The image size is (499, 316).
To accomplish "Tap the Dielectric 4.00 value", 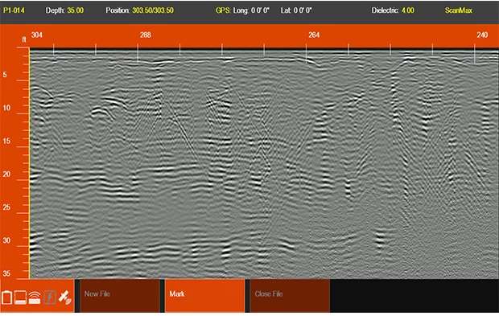I will 408,10.
